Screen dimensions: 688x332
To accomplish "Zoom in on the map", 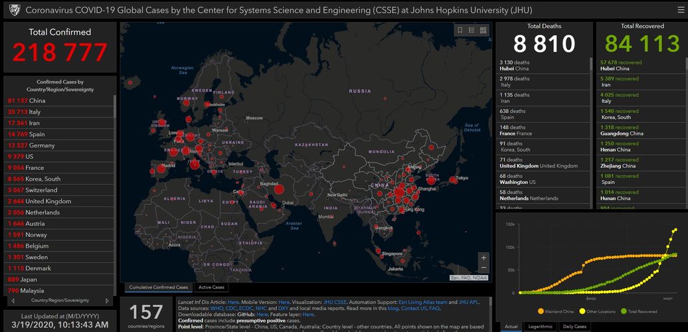I will [483, 258].
